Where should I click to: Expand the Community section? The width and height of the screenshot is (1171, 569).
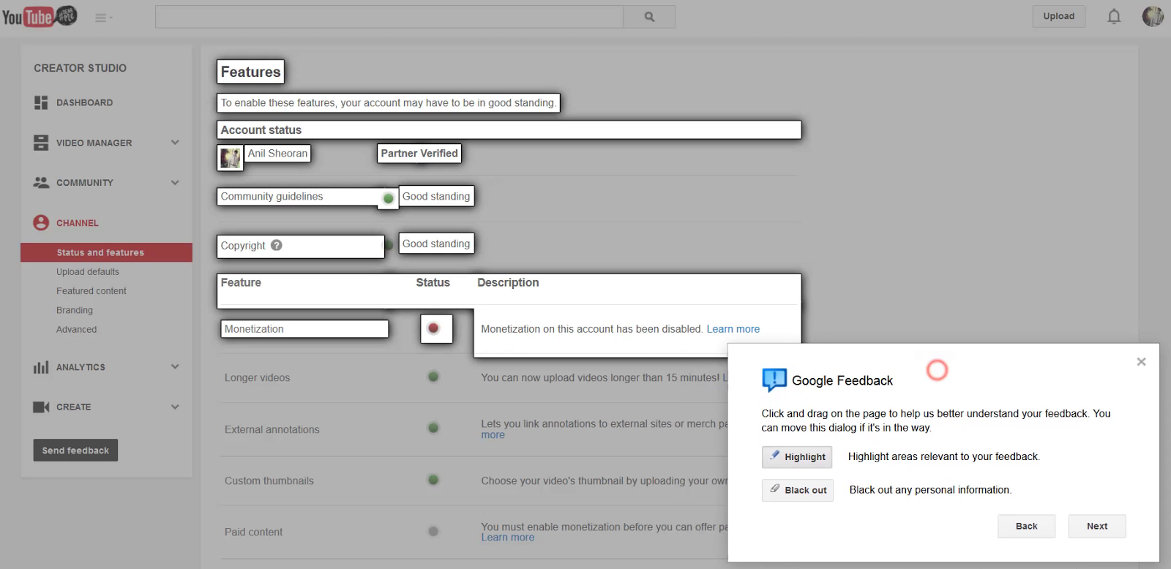pyautogui.click(x=175, y=182)
